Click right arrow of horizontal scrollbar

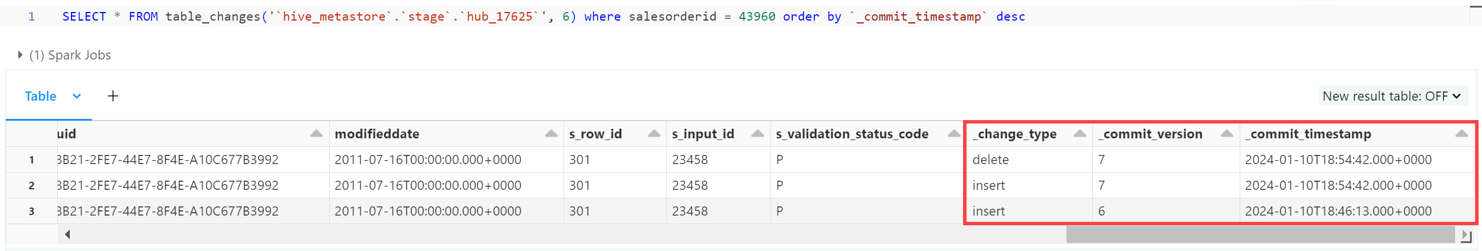1465,236
